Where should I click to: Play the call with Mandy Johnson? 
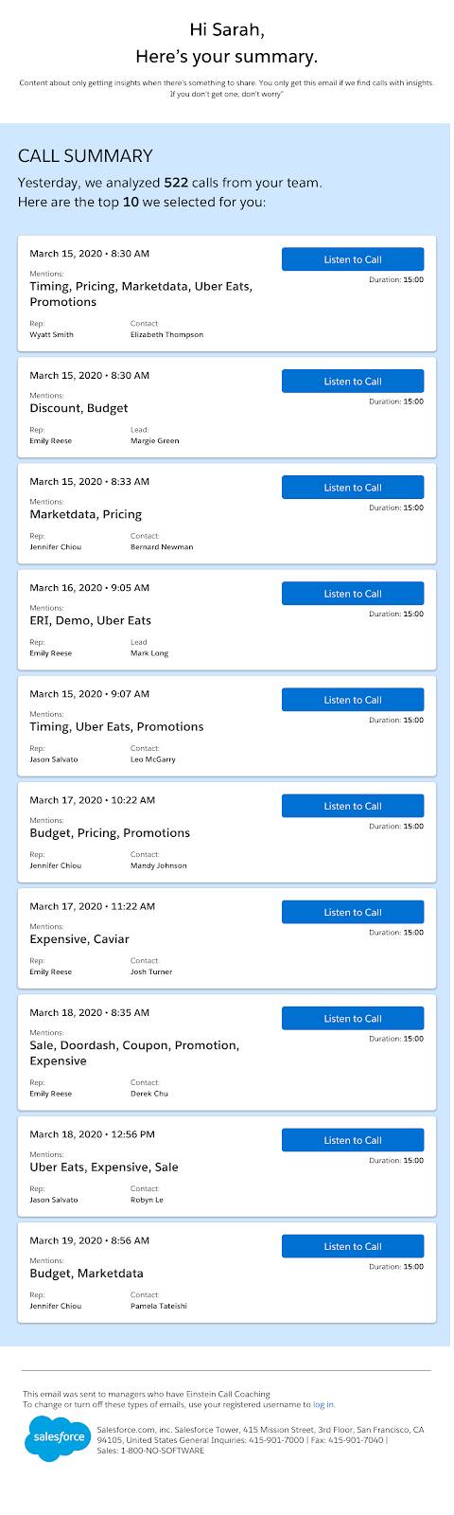click(353, 805)
